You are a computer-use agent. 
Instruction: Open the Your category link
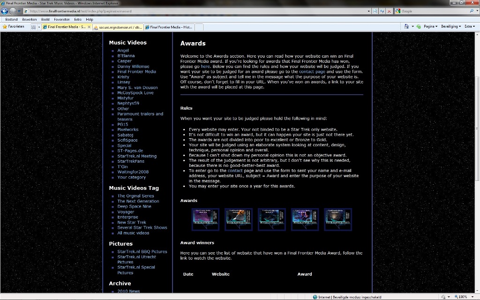point(131,177)
